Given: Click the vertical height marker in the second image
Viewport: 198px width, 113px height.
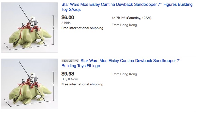Looking at the screenshot, I should tap(53, 84).
